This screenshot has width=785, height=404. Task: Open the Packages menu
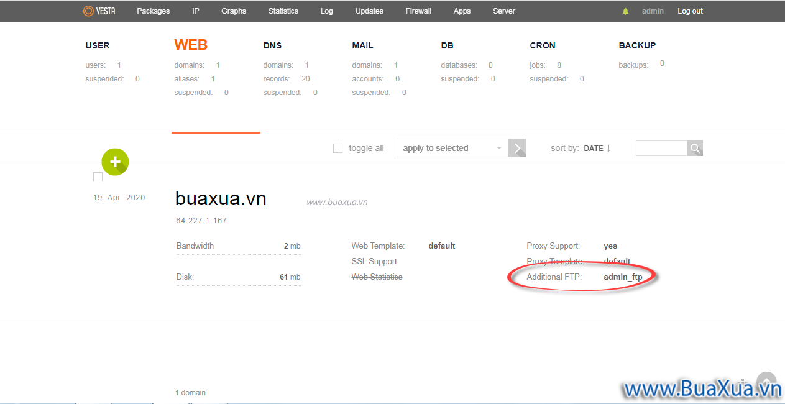154,11
